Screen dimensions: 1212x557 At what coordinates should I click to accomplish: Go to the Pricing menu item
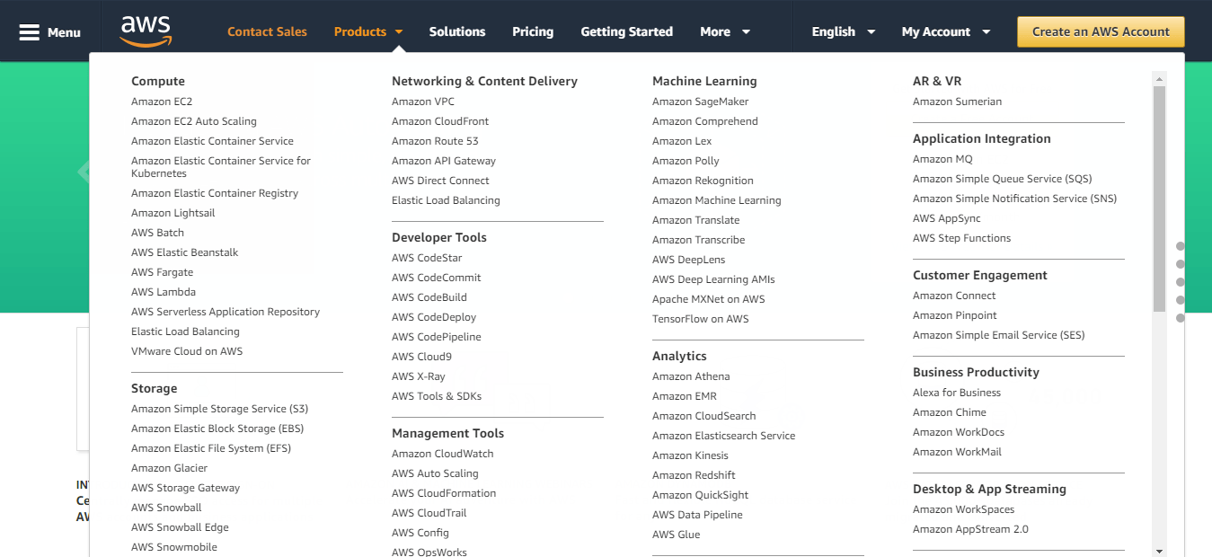[533, 31]
